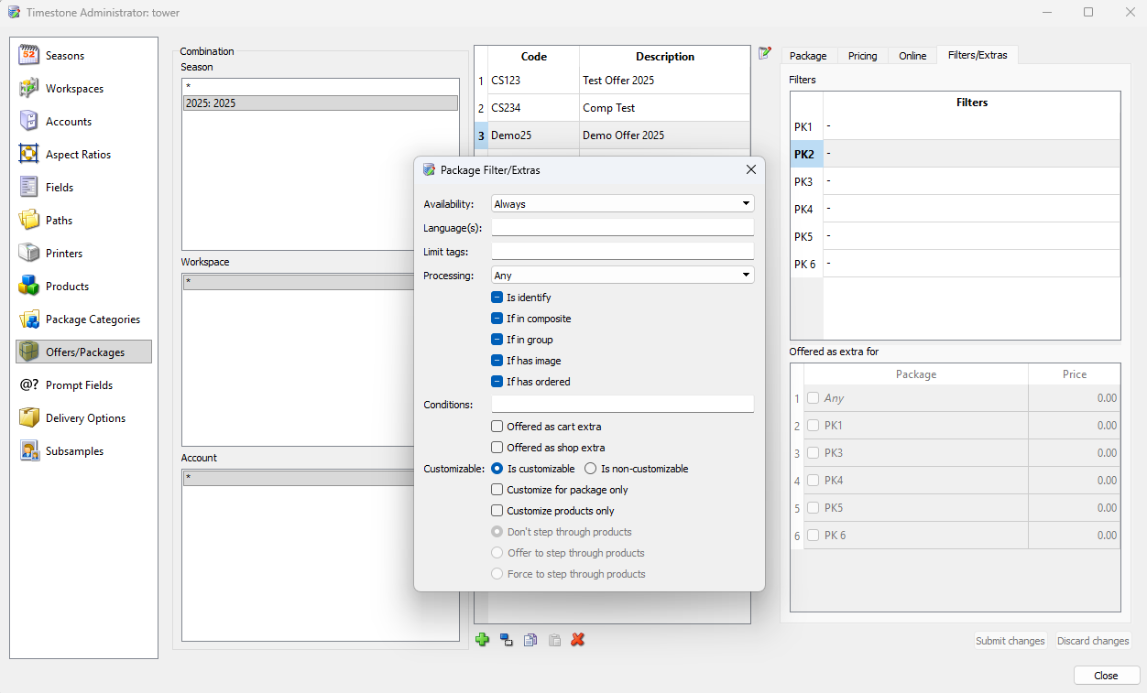Open the Availability dropdown
The width and height of the screenshot is (1147, 693).
pos(622,204)
